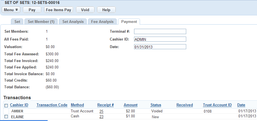The image size is (257, 121).
Task: Focus the Date input field
Action: coord(160,47)
